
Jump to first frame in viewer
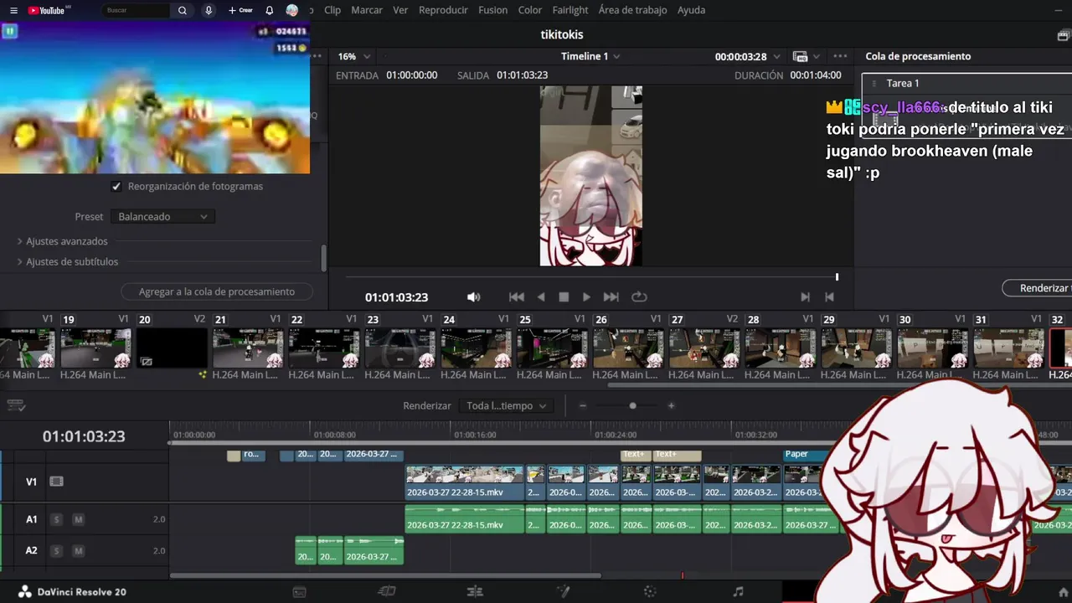pos(517,296)
